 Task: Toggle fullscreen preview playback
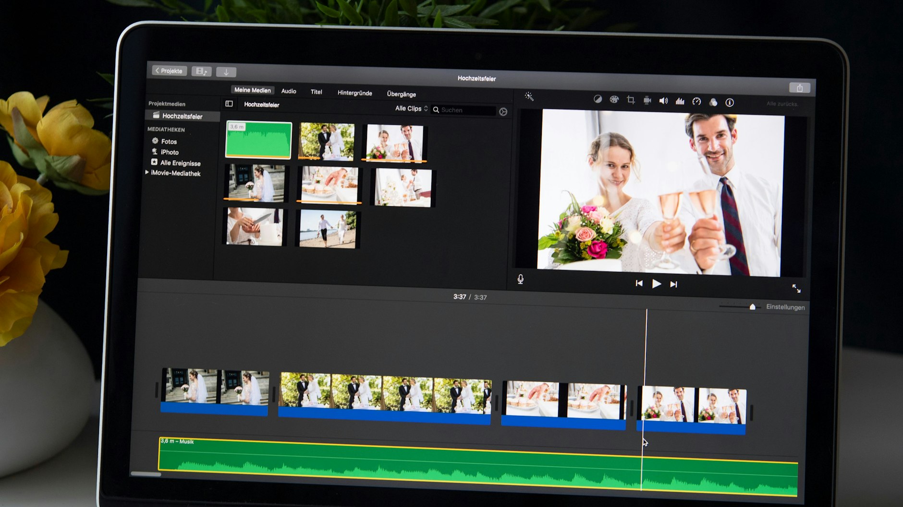(x=796, y=288)
